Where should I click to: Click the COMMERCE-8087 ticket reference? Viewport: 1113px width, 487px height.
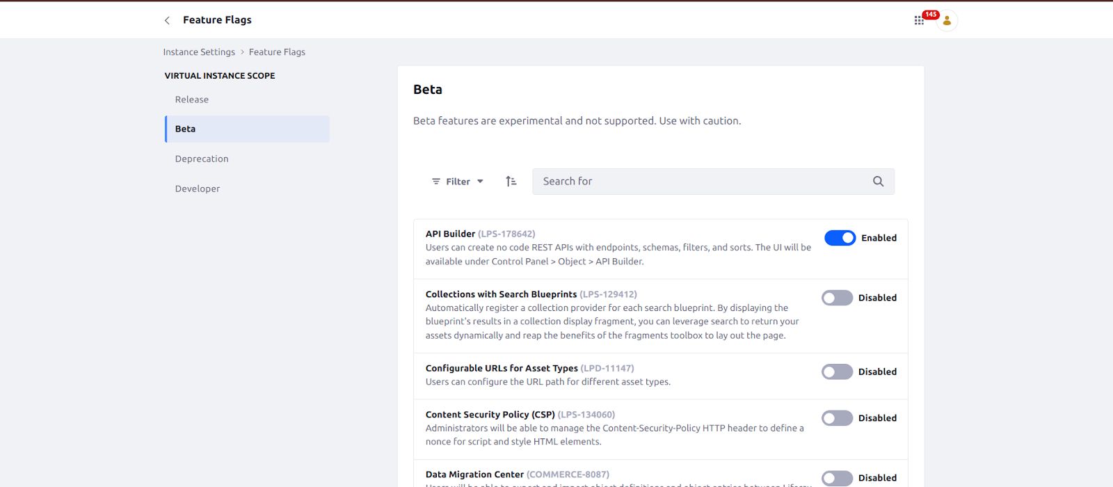pyautogui.click(x=568, y=474)
